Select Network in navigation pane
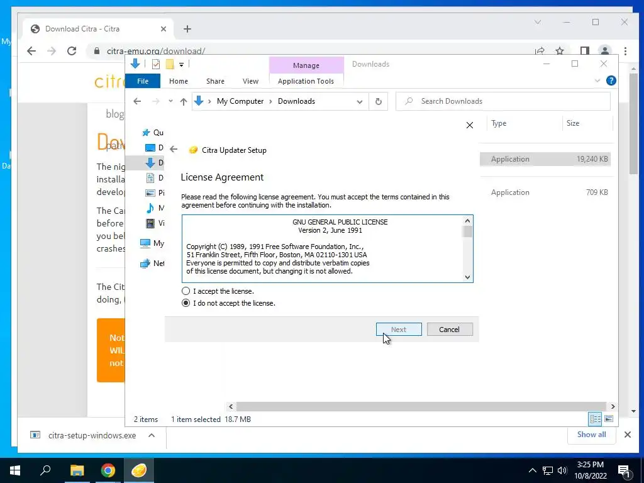This screenshot has height=483, width=644. (152, 264)
